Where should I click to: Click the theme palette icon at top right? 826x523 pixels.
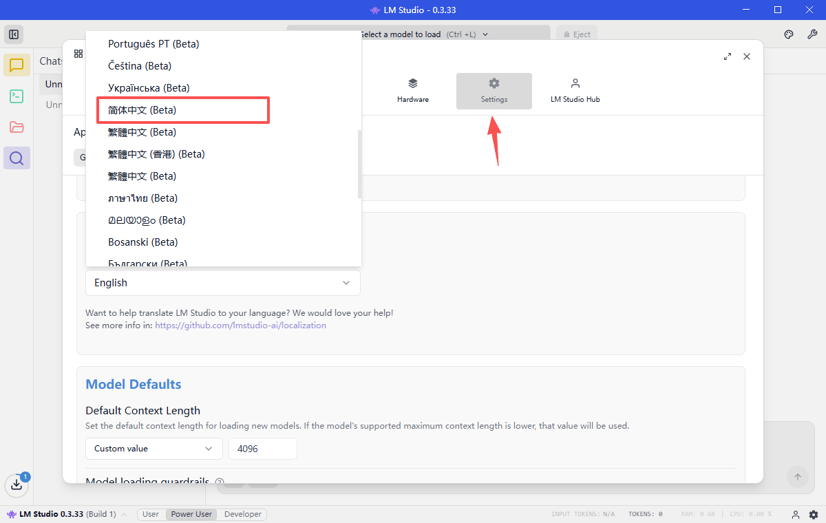click(789, 34)
